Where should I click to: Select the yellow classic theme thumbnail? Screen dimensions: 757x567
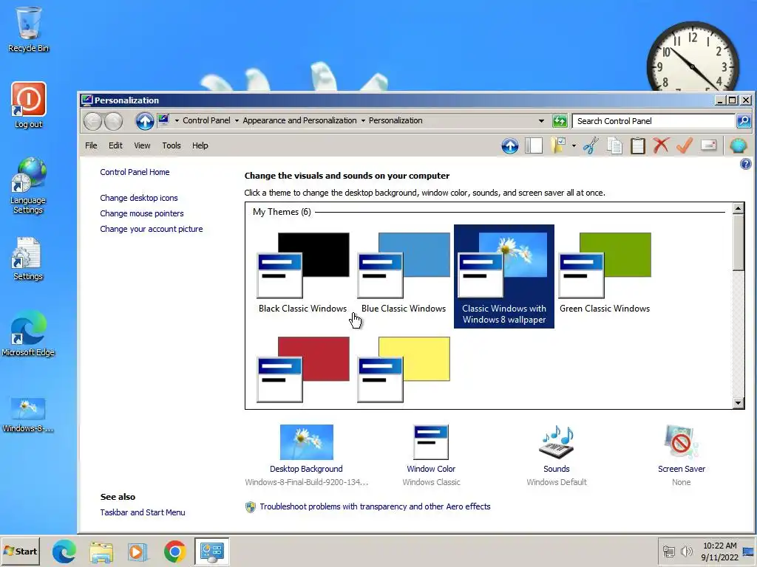404,369
